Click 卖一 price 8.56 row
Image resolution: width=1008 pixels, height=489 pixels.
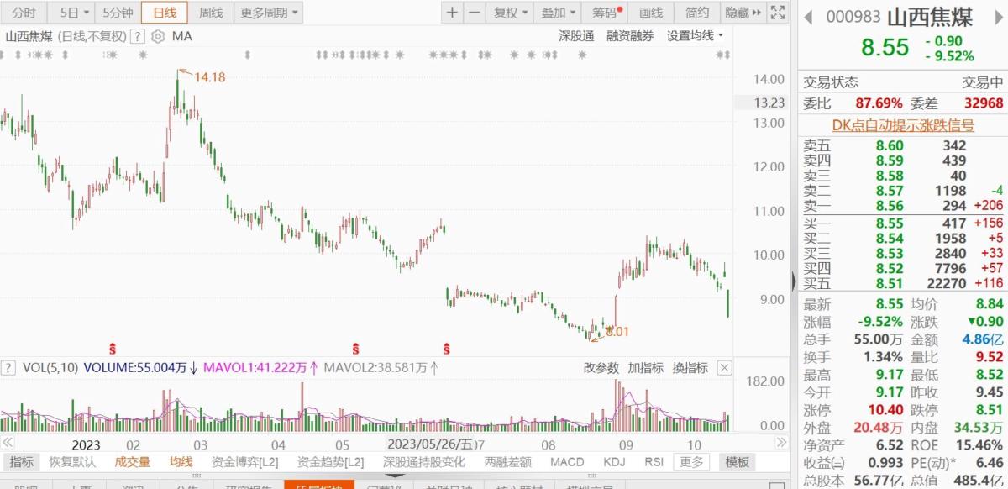point(903,205)
